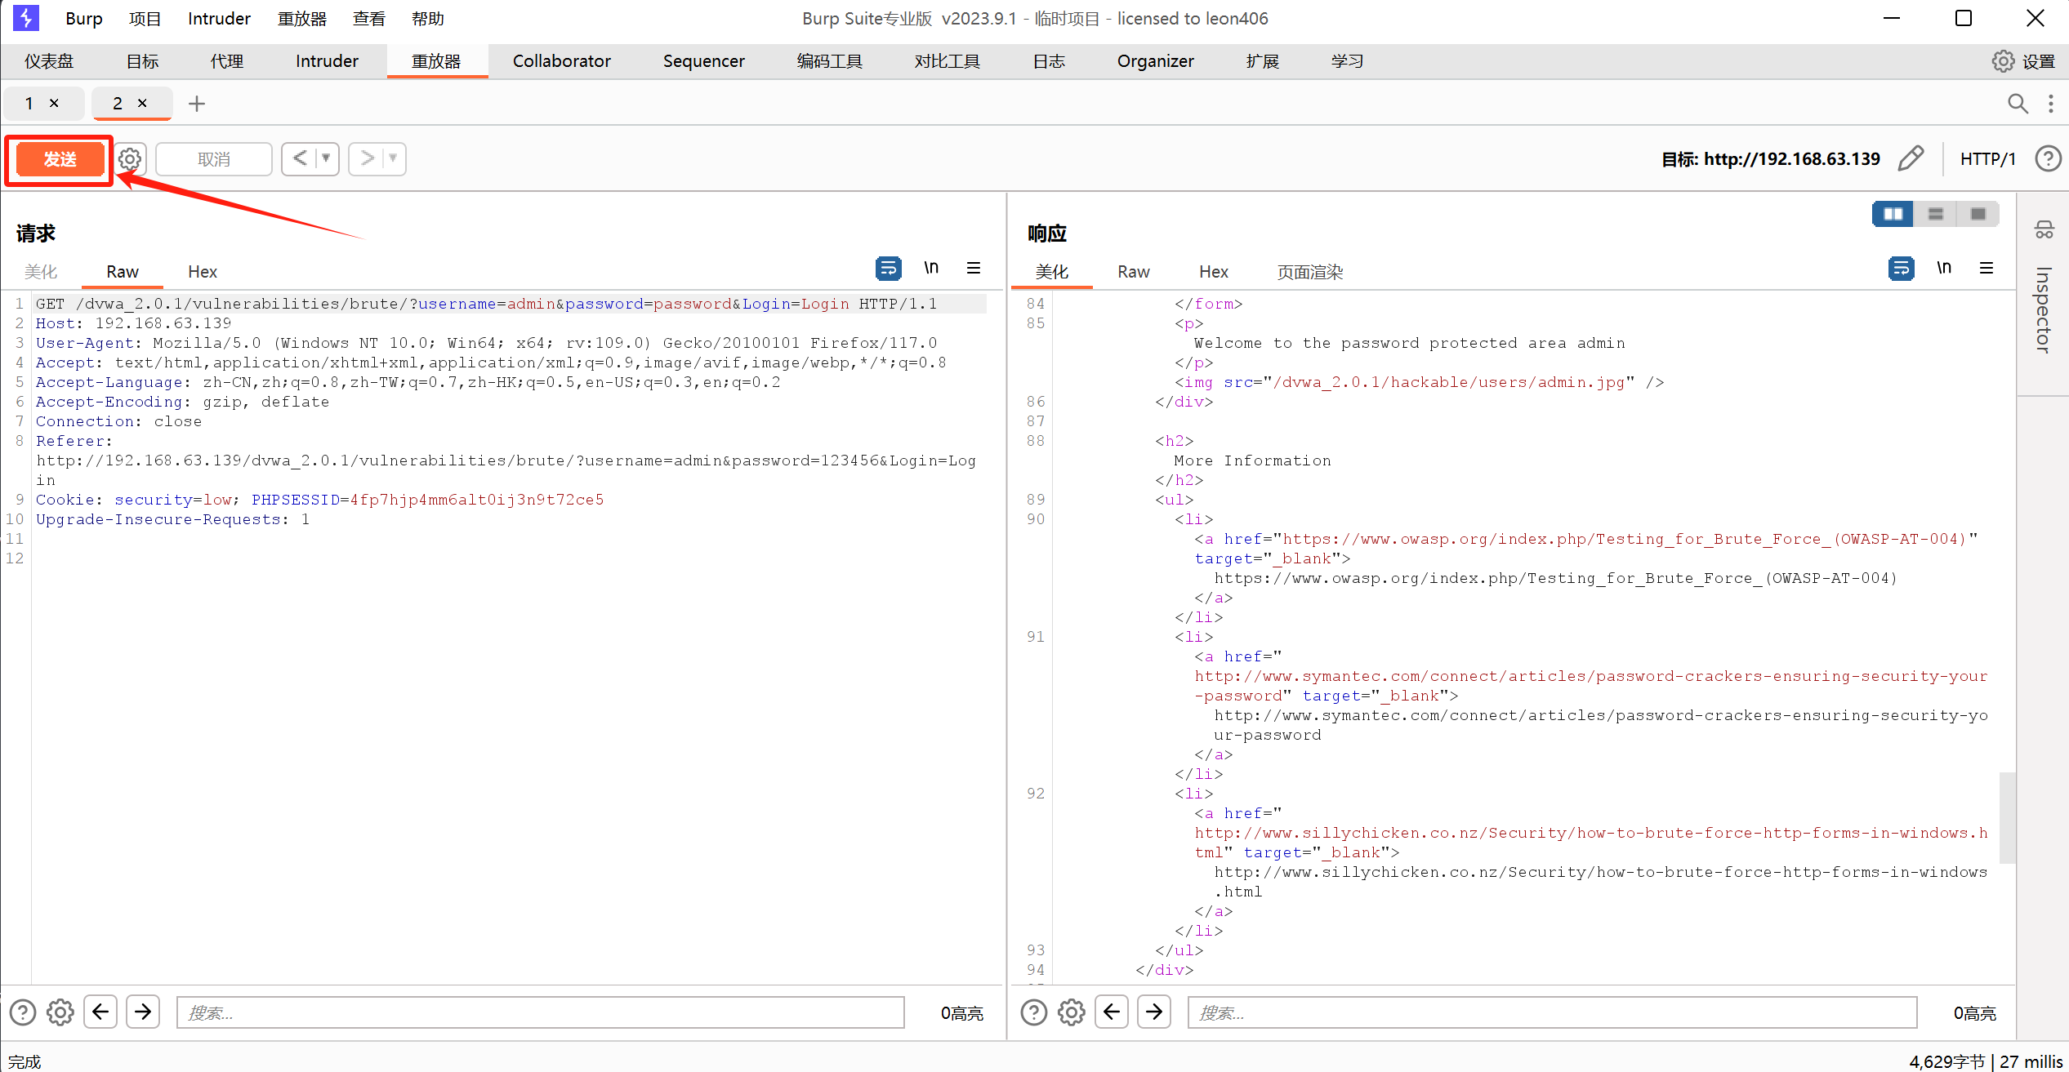Click the orange 发送 send button
The image size is (2069, 1072).
(x=60, y=159)
